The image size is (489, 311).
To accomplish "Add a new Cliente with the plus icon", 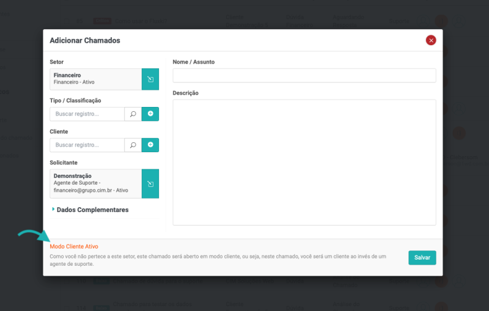I will coord(150,145).
